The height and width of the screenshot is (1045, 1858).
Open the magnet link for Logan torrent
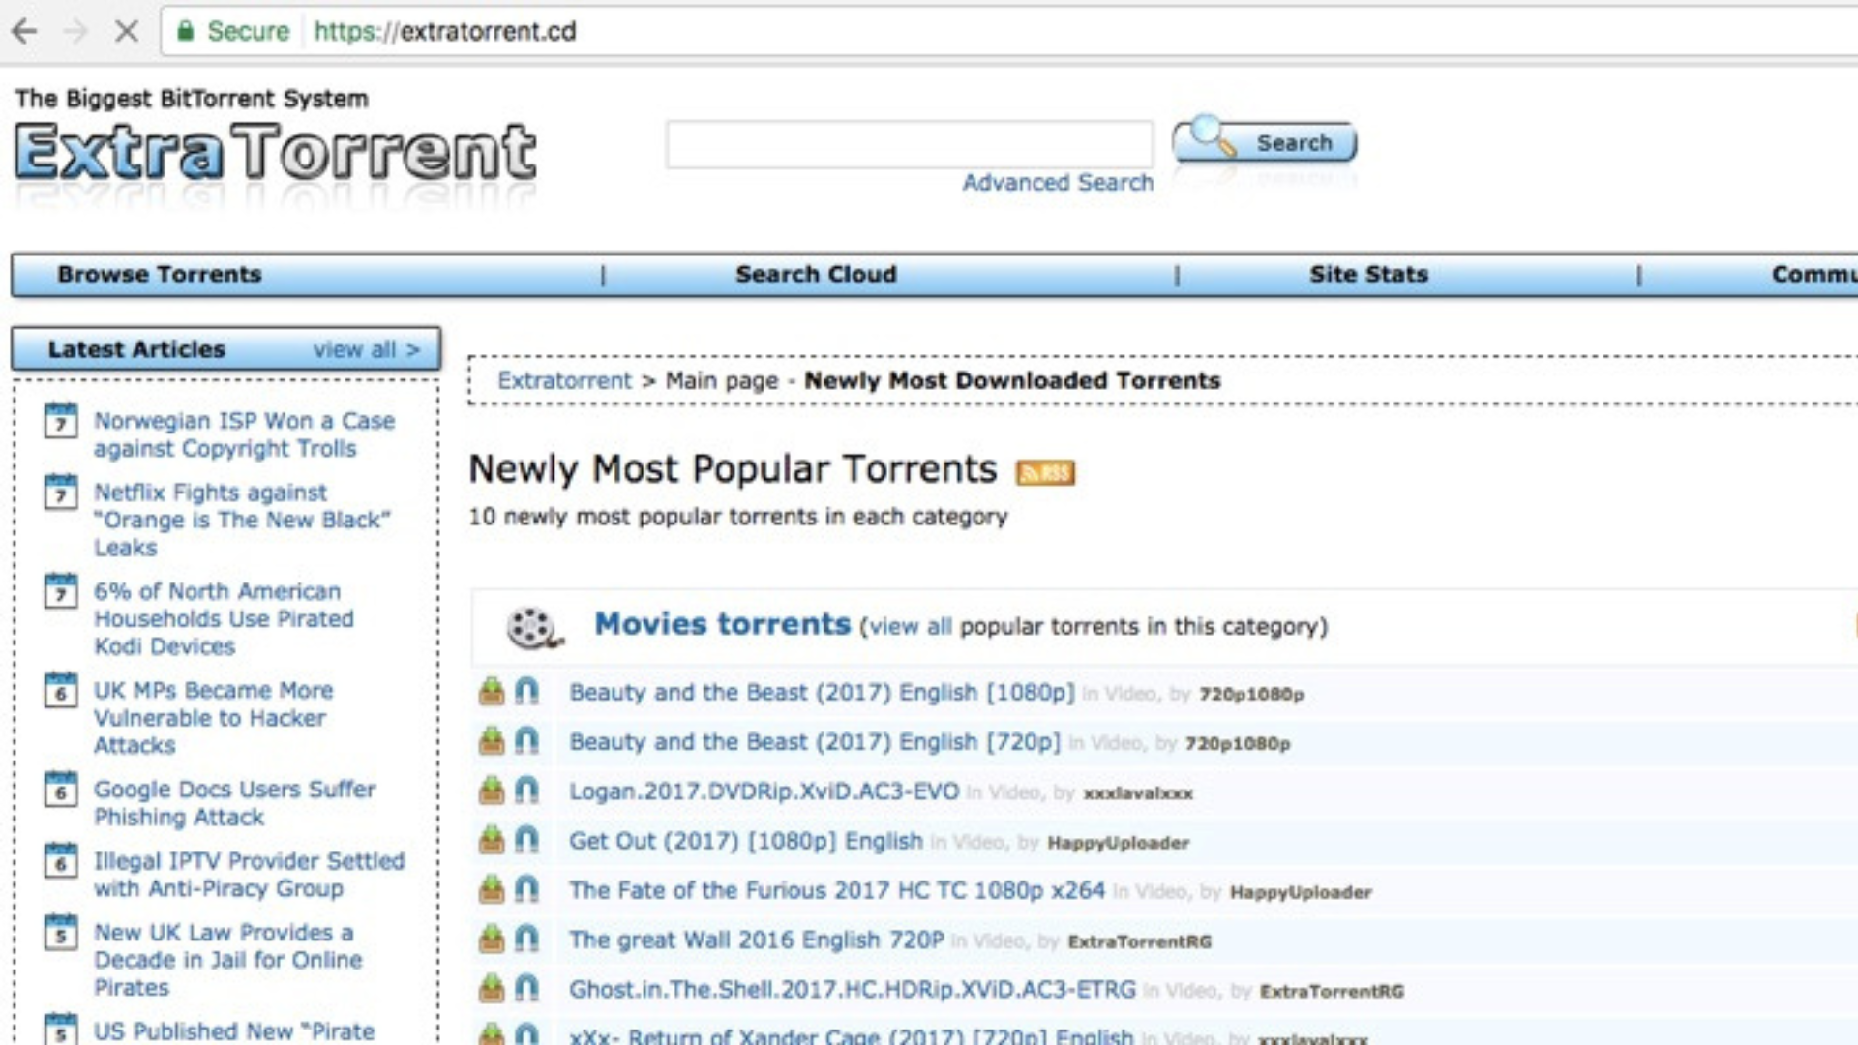[x=527, y=791]
